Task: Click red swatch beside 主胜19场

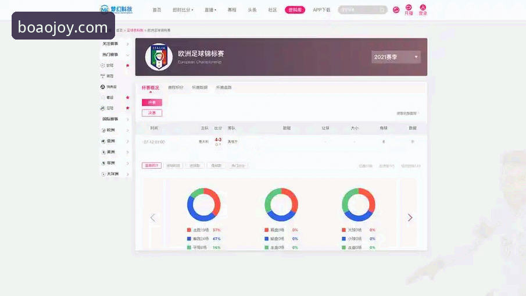Action: (x=189, y=230)
